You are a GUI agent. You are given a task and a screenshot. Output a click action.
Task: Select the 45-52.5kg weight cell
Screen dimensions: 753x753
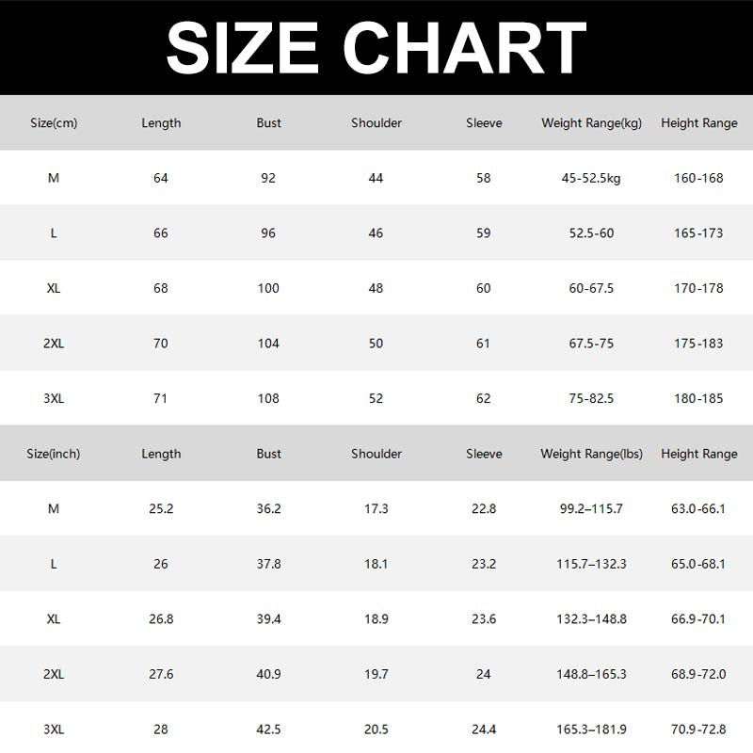coord(591,178)
